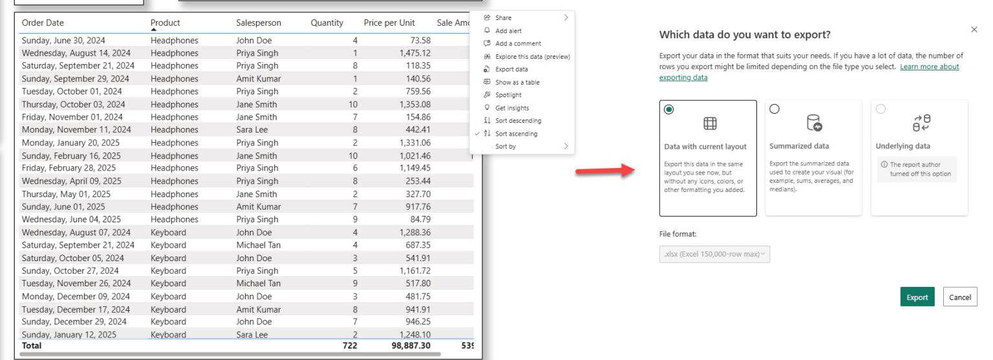This screenshot has width=993, height=360.
Task: Click the grid icon for current layout
Action: coord(710,123)
